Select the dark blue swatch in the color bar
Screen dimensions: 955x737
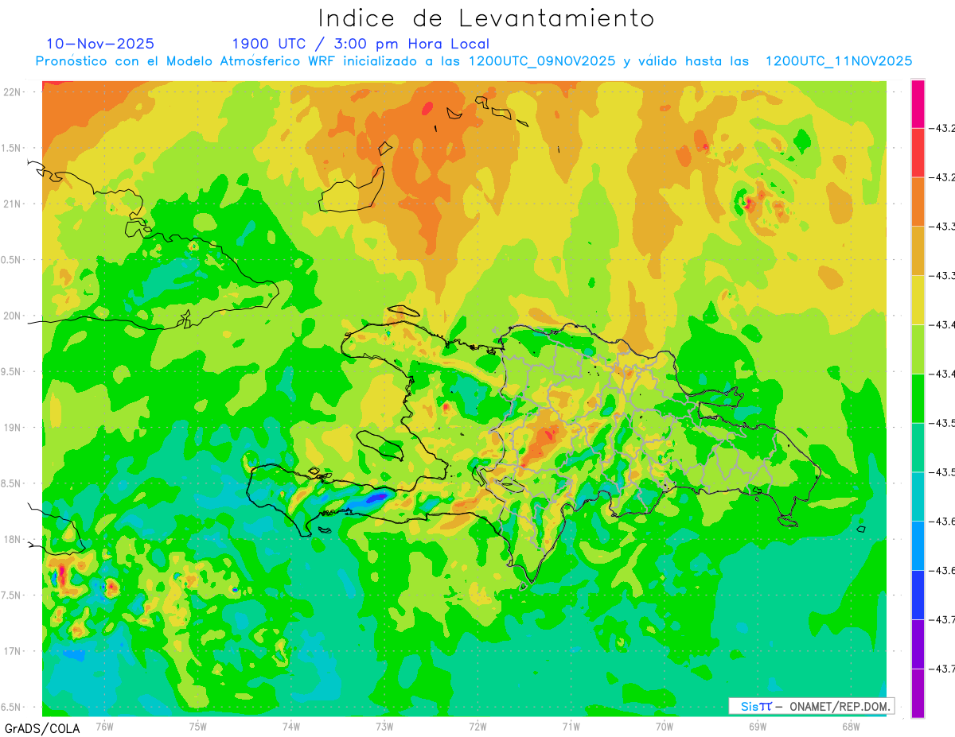tap(918, 595)
